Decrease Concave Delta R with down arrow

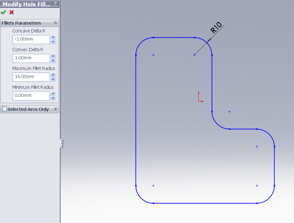(53, 42)
